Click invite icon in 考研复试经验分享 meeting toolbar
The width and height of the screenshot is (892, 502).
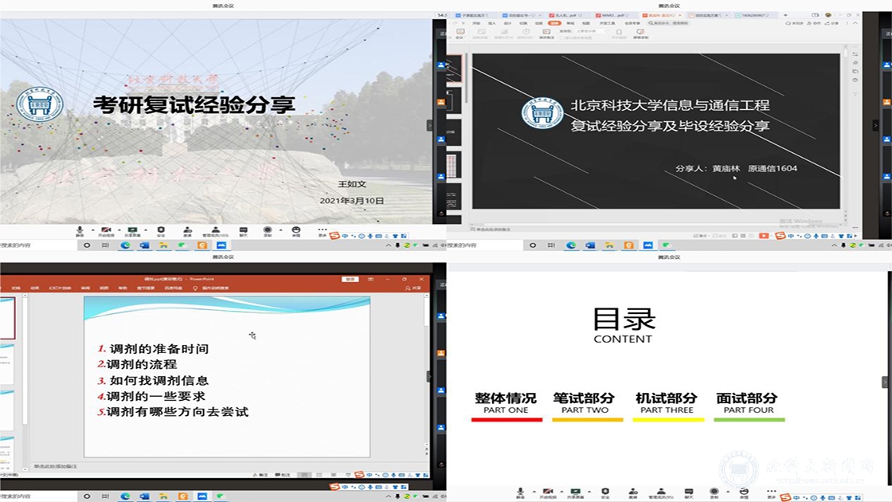[x=187, y=230]
